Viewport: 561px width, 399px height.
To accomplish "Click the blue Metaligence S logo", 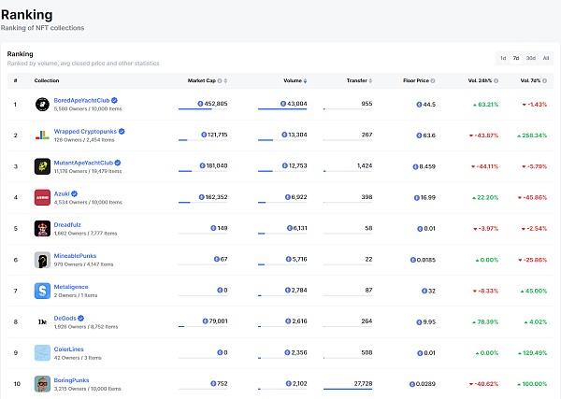I will [x=42, y=291].
